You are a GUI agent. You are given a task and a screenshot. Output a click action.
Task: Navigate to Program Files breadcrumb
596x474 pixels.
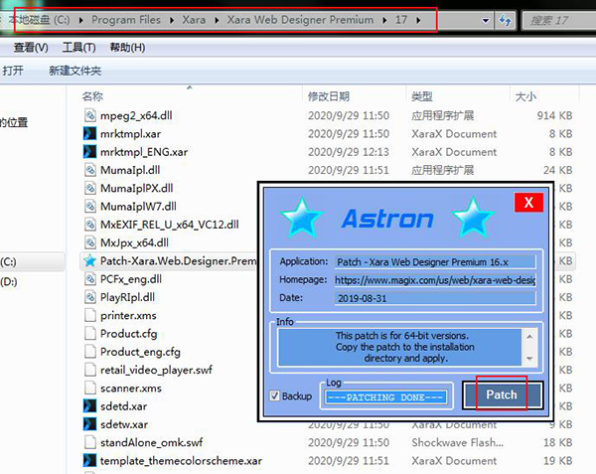coord(126,20)
